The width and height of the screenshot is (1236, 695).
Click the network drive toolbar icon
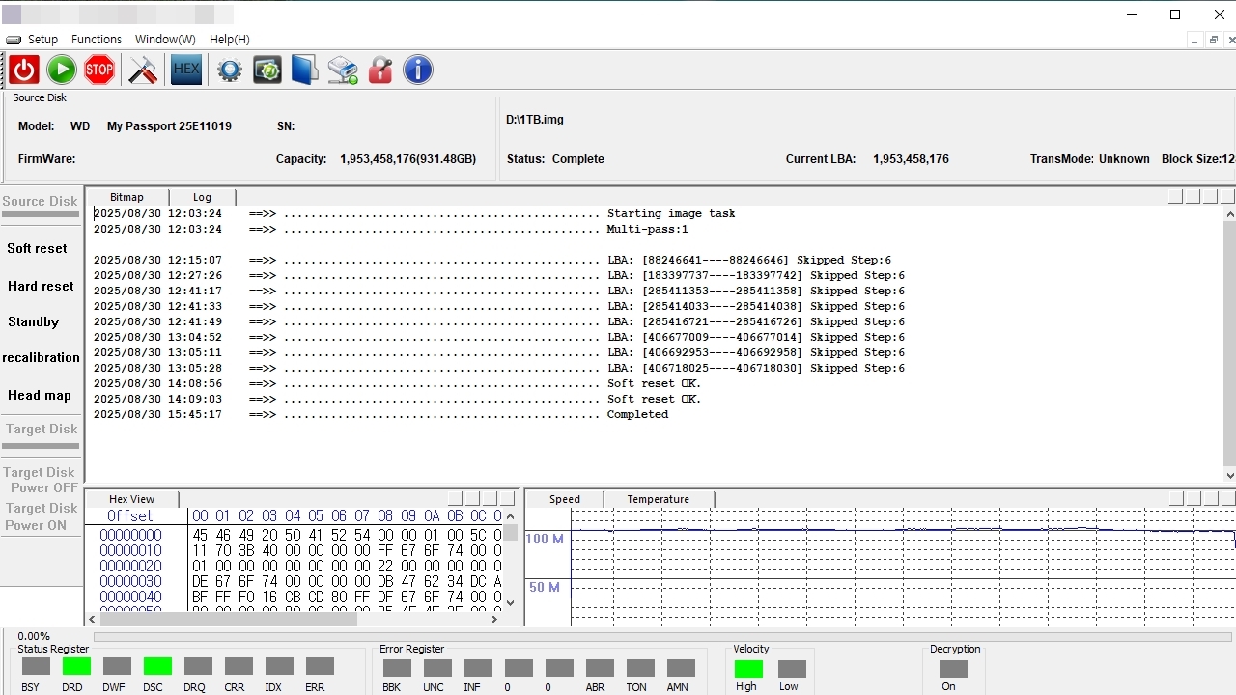tap(343, 69)
